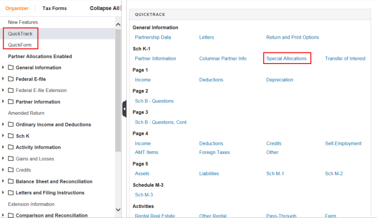The width and height of the screenshot is (377, 218).
Task: Collapse the sidebar using panel handle arrow
Action: click(124, 109)
